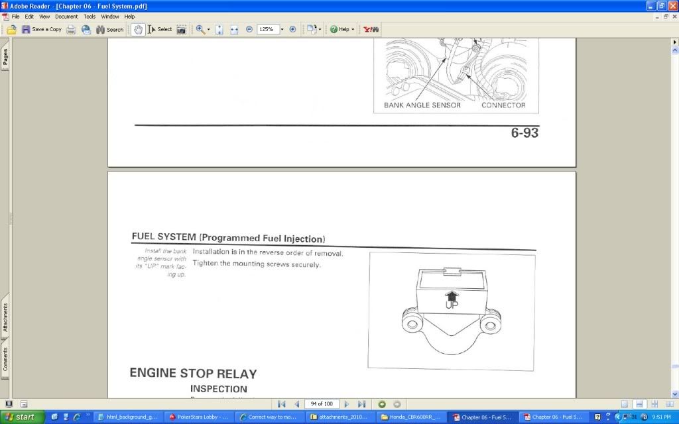
Task: Select the Hand tool
Action: click(138, 29)
